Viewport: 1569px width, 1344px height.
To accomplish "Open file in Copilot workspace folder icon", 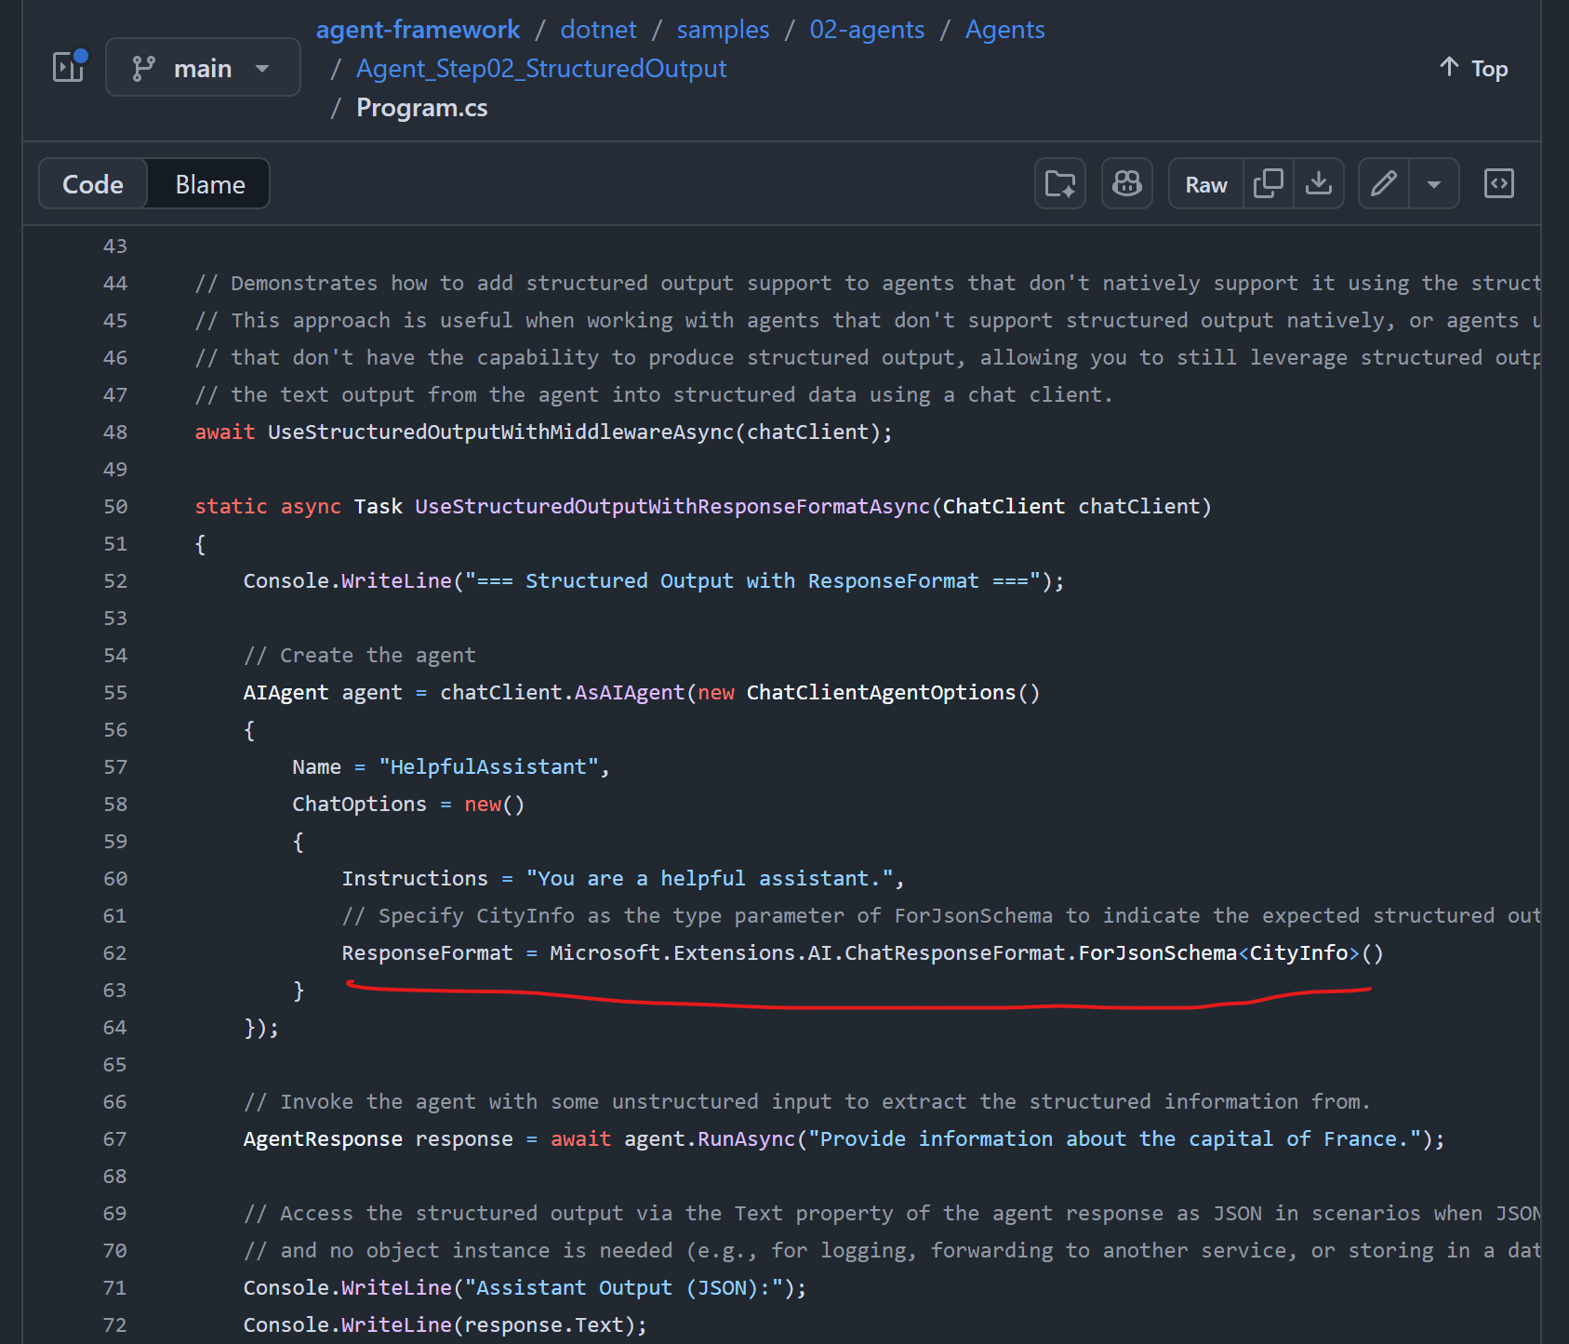I will [1059, 184].
